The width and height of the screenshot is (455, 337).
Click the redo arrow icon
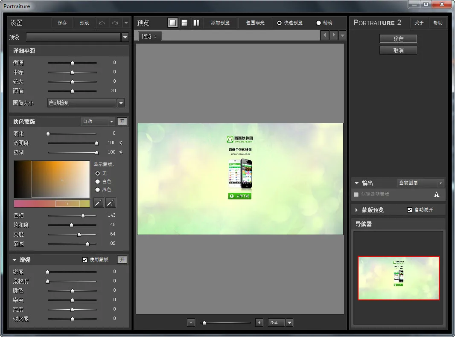click(114, 23)
